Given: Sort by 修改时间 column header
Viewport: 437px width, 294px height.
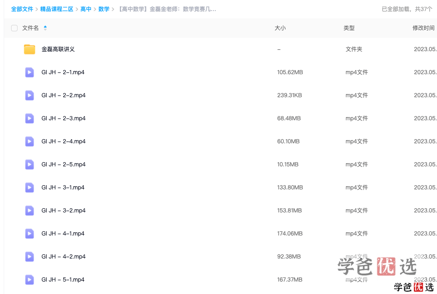Looking at the screenshot, I should coord(423,28).
